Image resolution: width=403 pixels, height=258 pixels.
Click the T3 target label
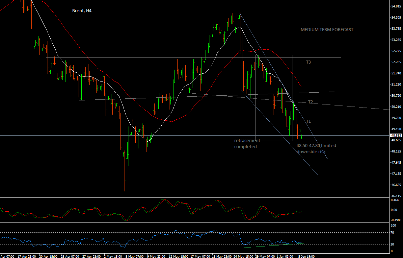point(308,62)
